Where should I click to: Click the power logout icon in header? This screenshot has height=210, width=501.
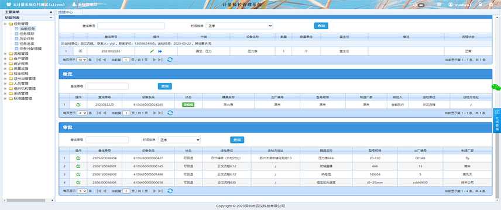[x=491, y=5]
